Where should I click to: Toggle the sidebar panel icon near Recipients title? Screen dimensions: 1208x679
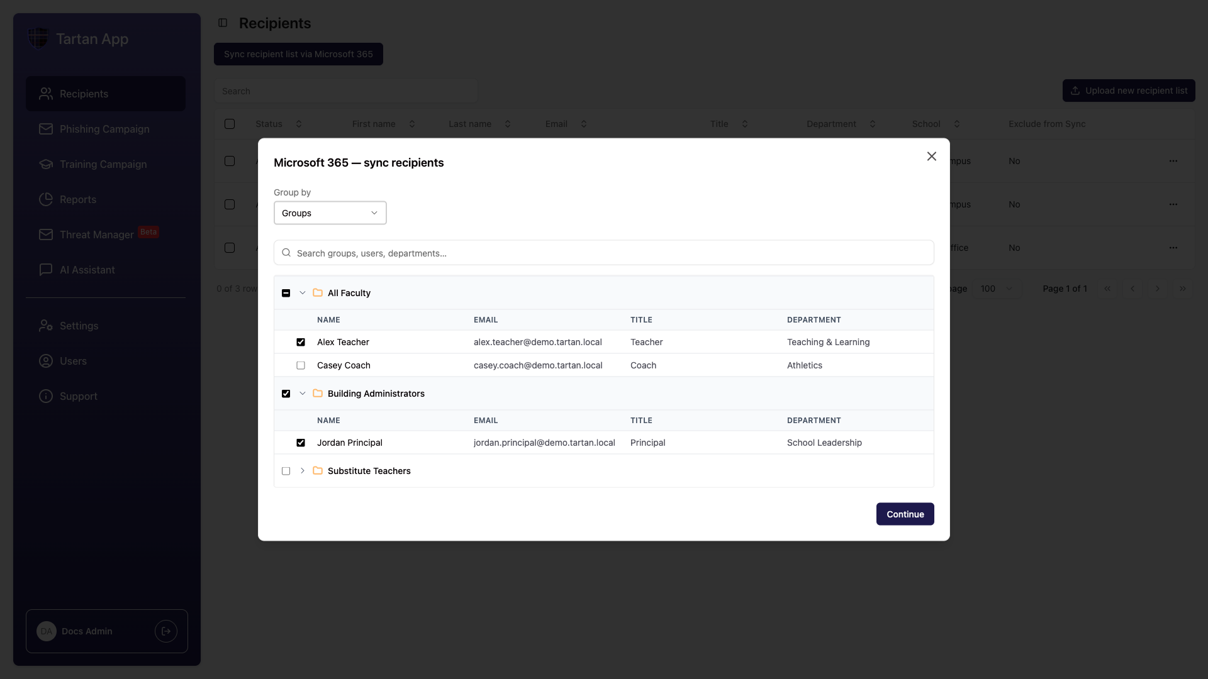(x=223, y=23)
